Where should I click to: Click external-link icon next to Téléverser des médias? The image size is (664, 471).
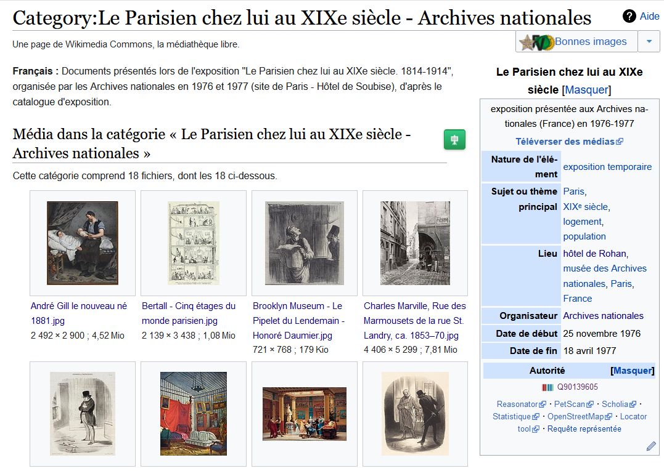tap(620, 142)
